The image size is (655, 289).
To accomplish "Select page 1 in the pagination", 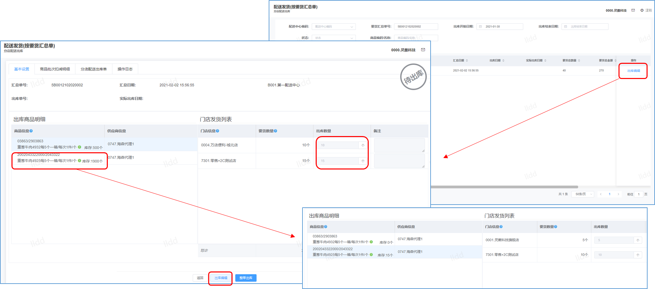I will pyautogui.click(x=610, y=194).
